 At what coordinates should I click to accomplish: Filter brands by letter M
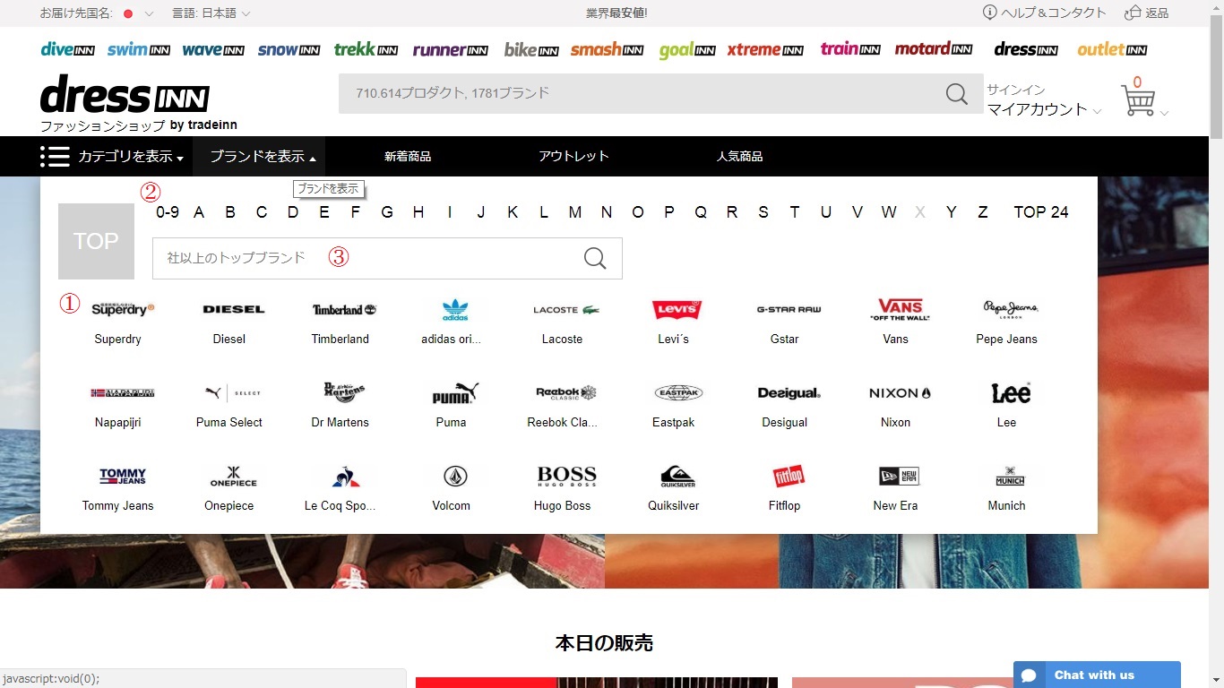pos(574,212)
